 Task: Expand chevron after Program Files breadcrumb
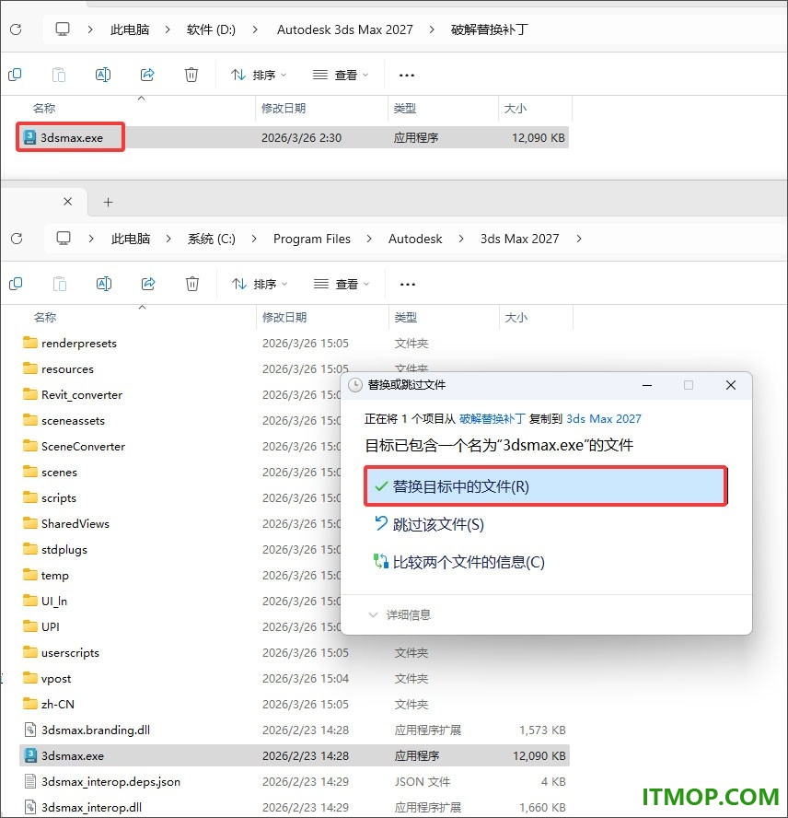(369, 239)
